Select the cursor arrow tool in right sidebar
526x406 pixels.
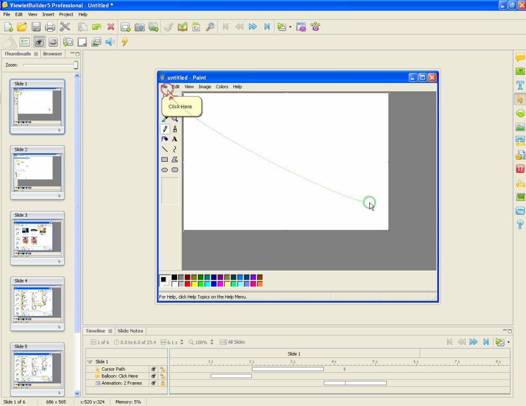520,99
